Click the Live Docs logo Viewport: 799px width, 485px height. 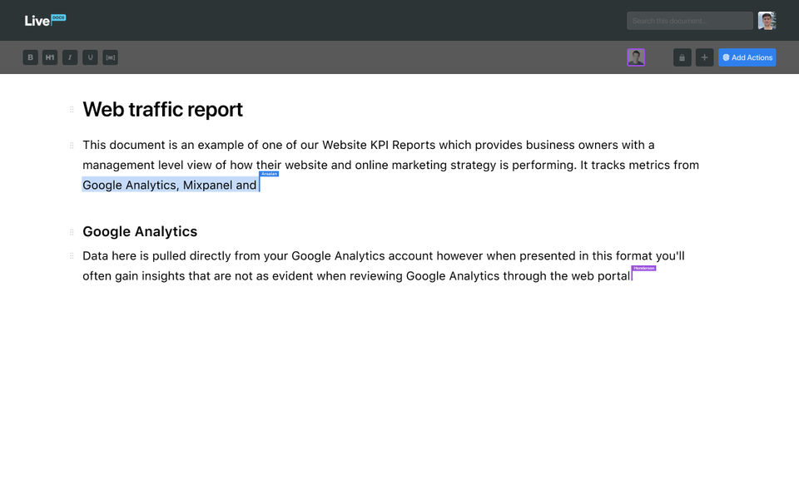[45, 20]
